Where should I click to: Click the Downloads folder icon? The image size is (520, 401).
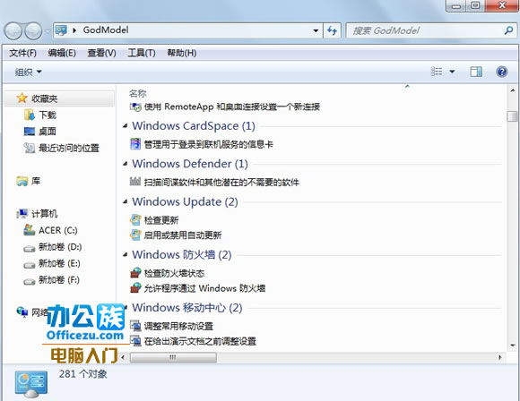[30, 115]
